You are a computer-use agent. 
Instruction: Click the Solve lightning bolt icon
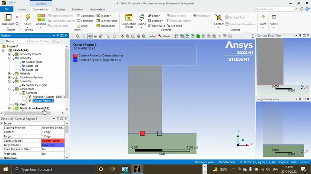[28, 17]
